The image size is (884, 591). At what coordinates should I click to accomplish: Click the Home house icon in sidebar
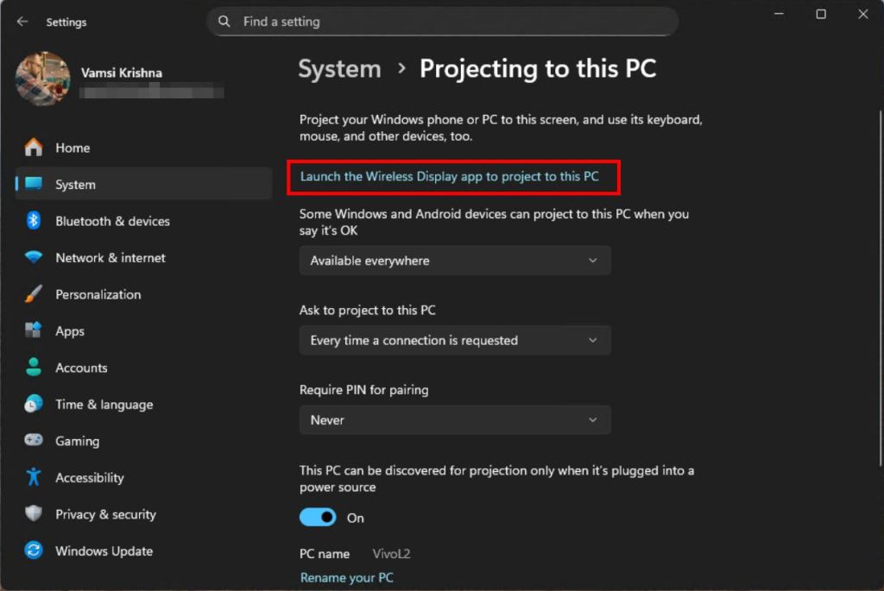pos(34,148)
